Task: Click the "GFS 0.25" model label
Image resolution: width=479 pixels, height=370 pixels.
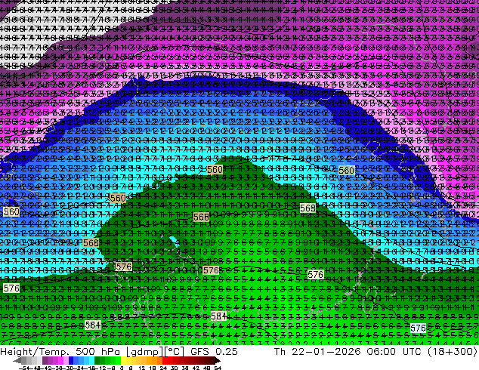Action: point(214,352)
